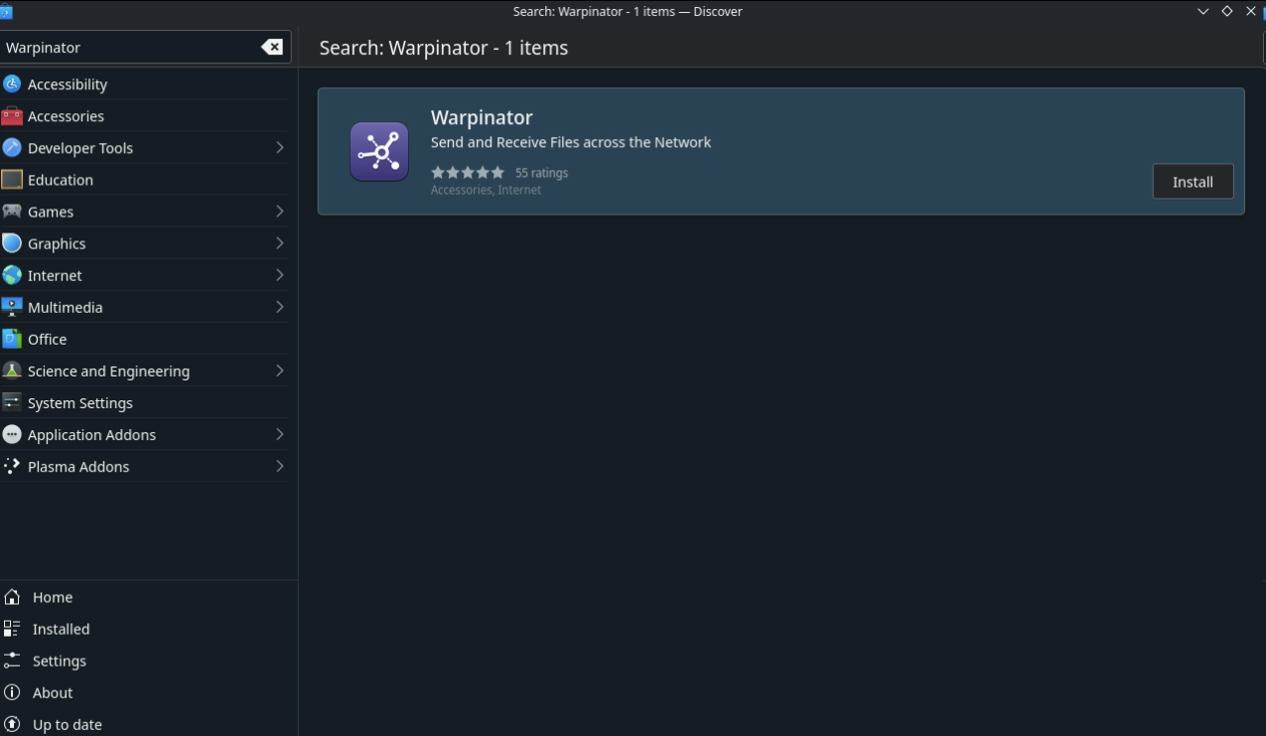
Task: Expand the Science and Engineering chevron
Action: tap(279, 370)
